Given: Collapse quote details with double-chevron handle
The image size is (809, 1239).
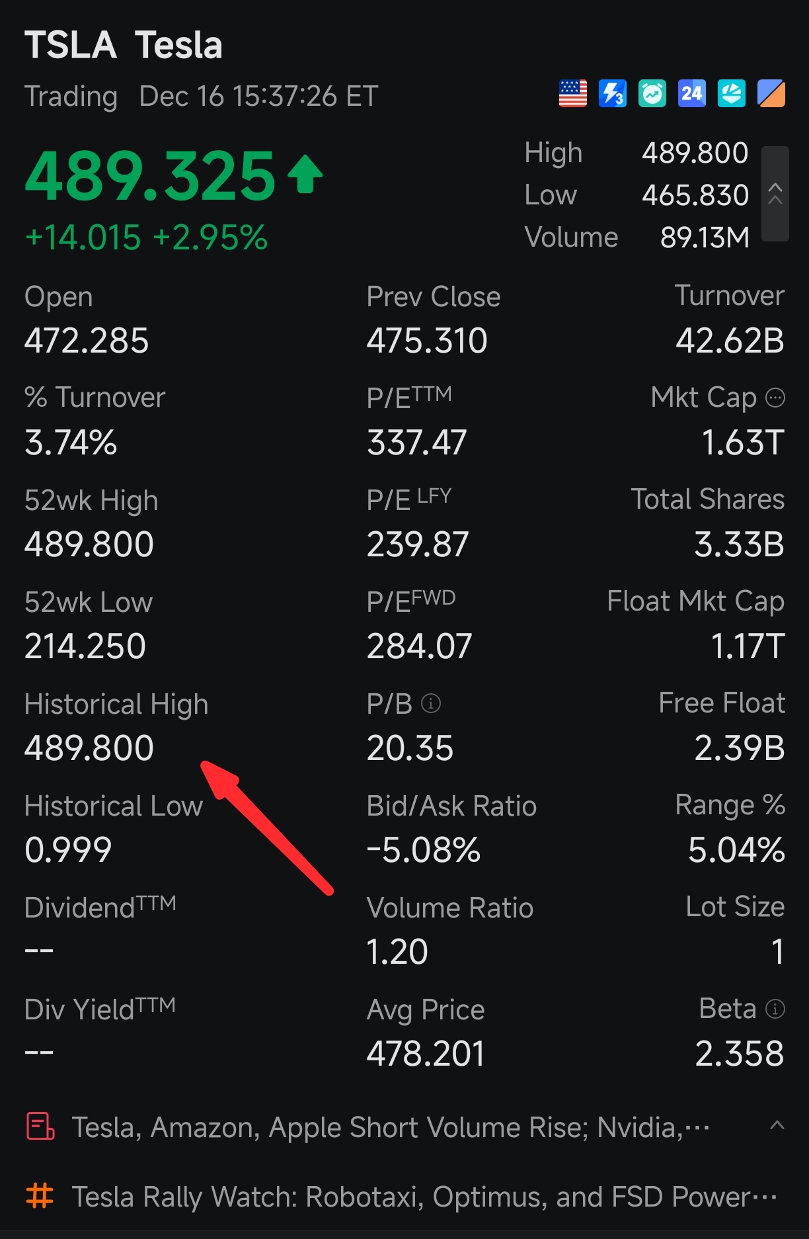Looking at the screenshot, I should (x=775, y=194).
